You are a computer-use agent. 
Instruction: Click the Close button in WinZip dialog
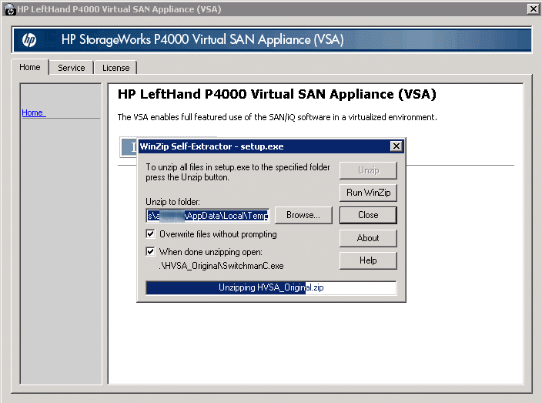[x=368, y=215]
